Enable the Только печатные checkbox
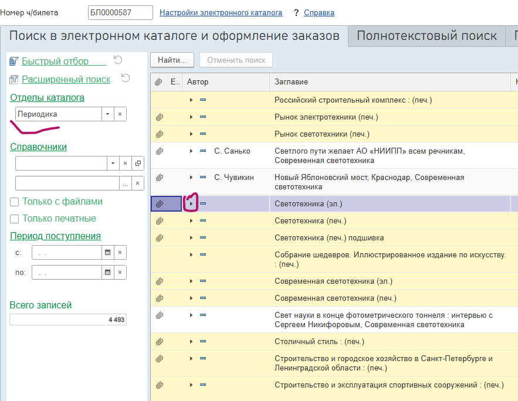This screenshot has height=401, width=518. [14, 219]
